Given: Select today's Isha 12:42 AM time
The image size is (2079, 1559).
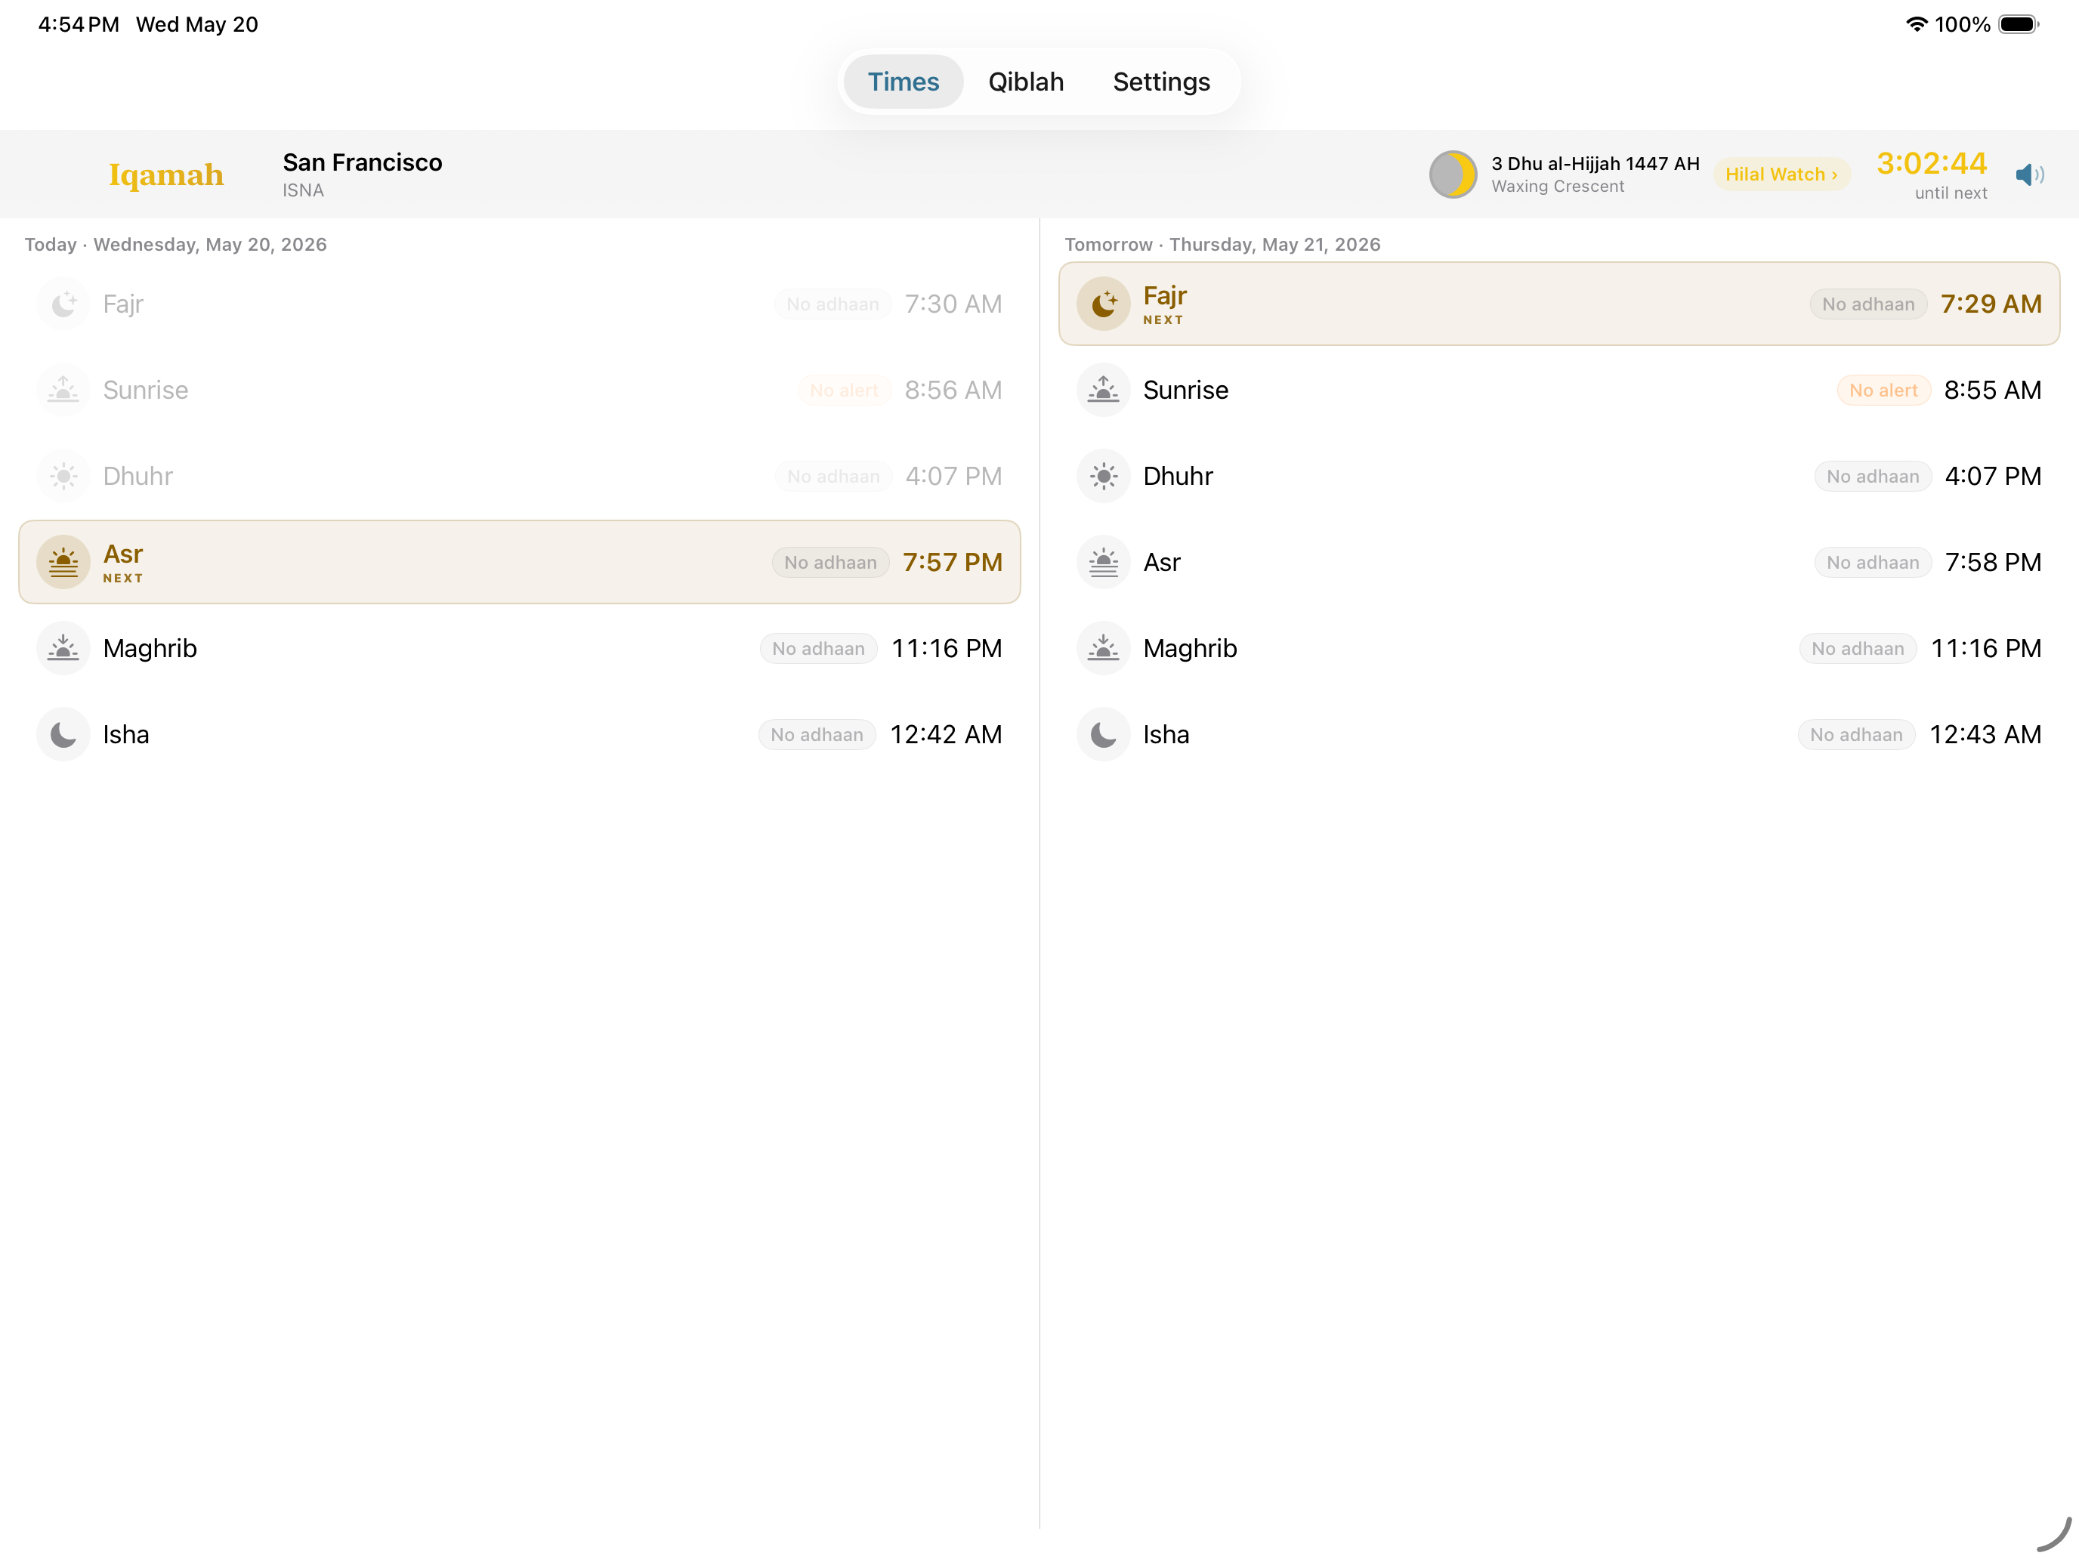Looking at the screenshot, I should [x=947, y=735].
